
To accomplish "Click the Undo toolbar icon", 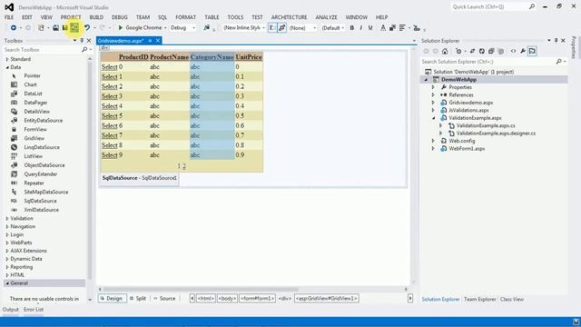I will pos(87,28).
